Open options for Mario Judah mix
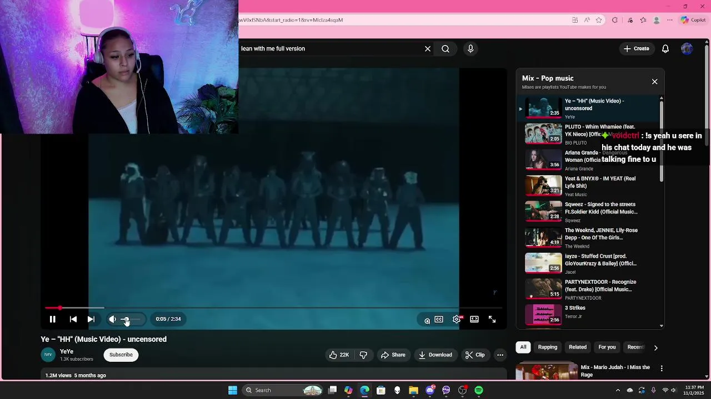 (x=661, y=368)
